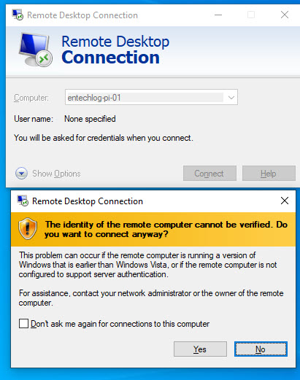Check "Don't ask me again" checkbox
This screenshot has width=300, height=380.
[x=23, y=324]
